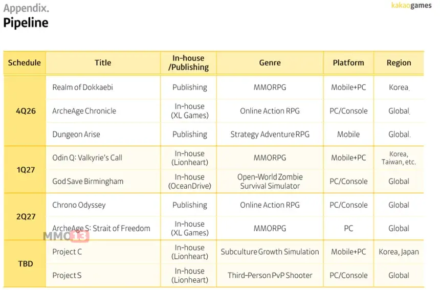Click 'PC/Console' in God Save Birmingham row
Viewport: 440px width, 290px height.
[348, 181]
